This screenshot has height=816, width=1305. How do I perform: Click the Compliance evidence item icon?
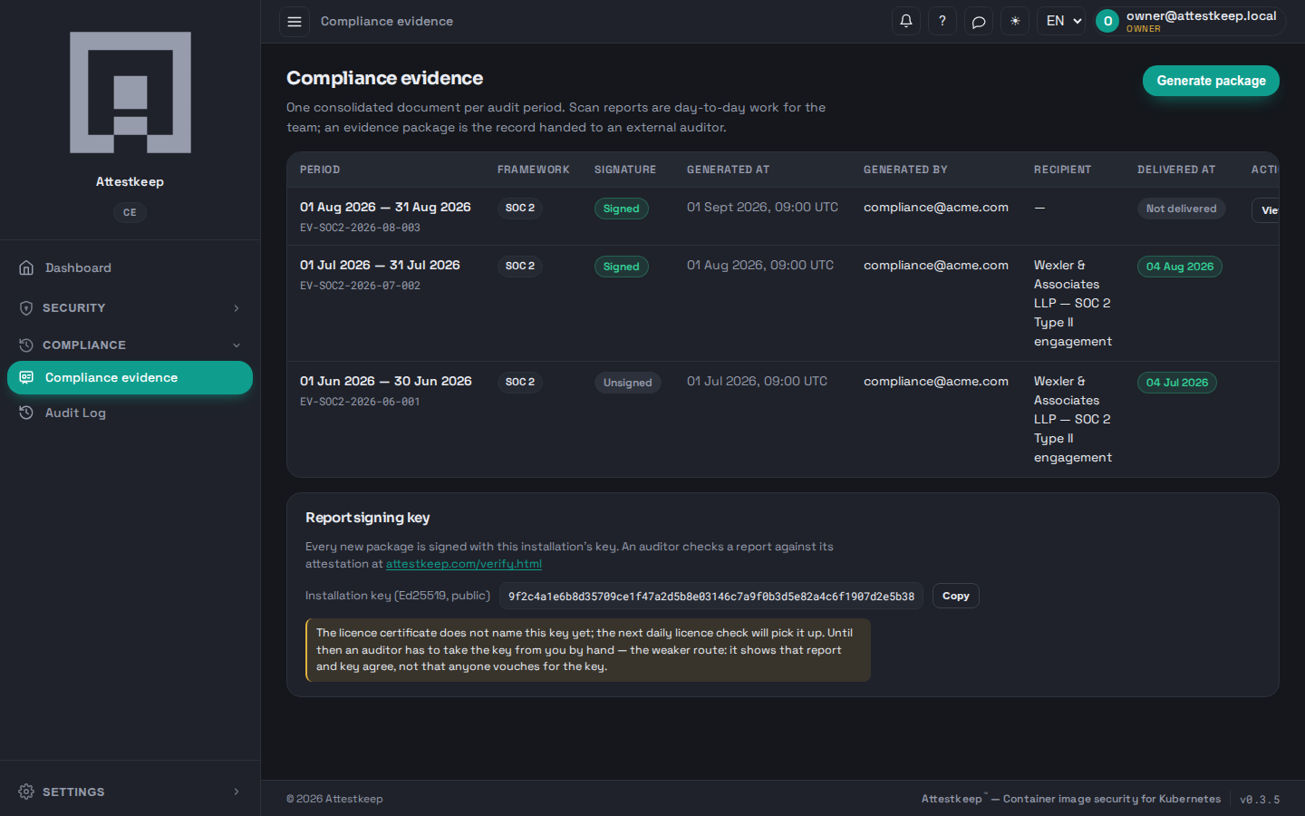pos(26,378)
